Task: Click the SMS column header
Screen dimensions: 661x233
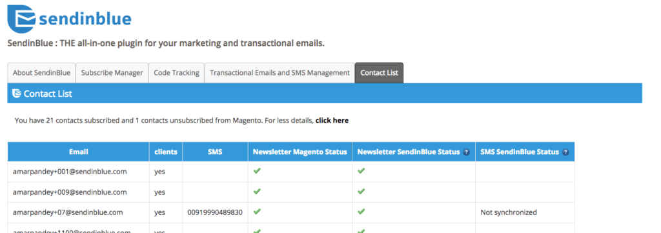Action: tap(215, 152)
